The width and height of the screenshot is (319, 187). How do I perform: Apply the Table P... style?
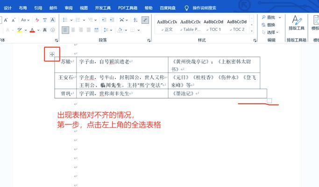point(190,25)
